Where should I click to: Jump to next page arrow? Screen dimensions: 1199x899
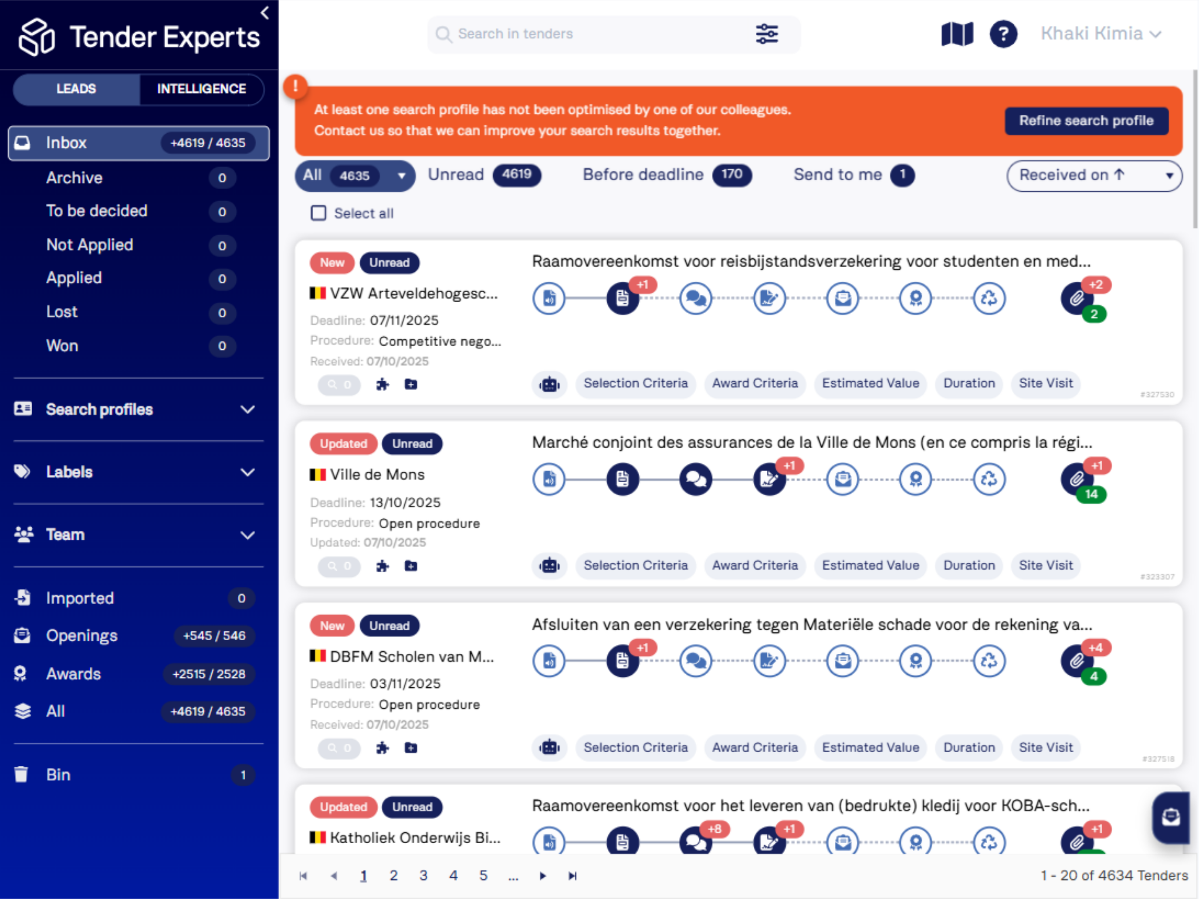tap(542, 876)
